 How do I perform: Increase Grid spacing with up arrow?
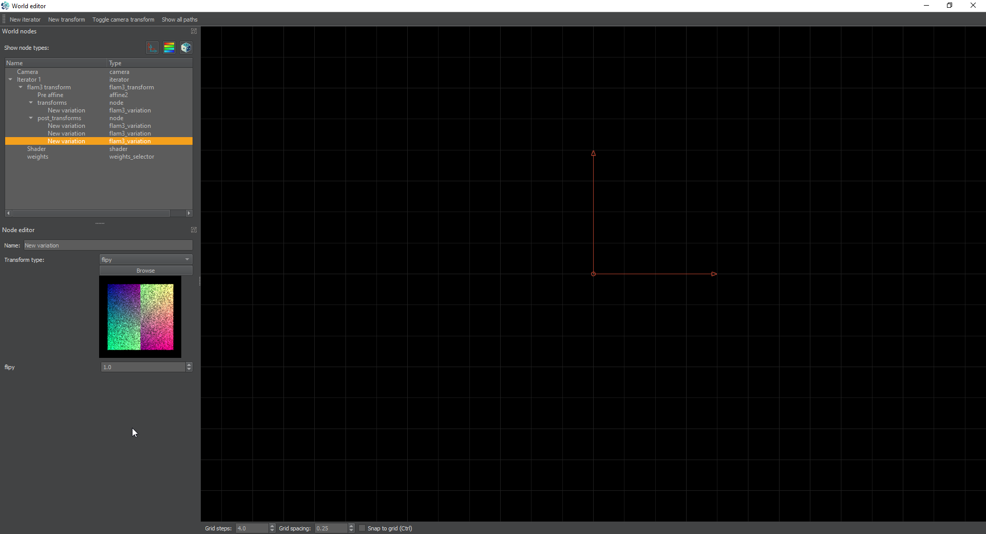click(351, 526)
